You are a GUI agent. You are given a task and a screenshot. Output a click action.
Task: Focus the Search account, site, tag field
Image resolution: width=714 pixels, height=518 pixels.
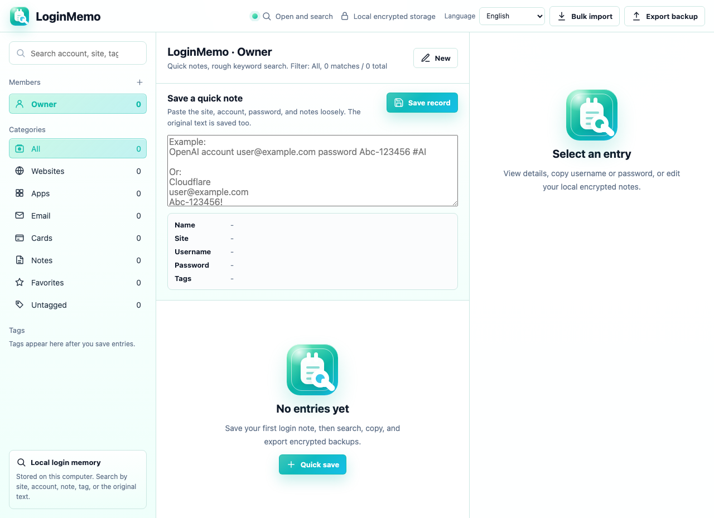(78, 53)
